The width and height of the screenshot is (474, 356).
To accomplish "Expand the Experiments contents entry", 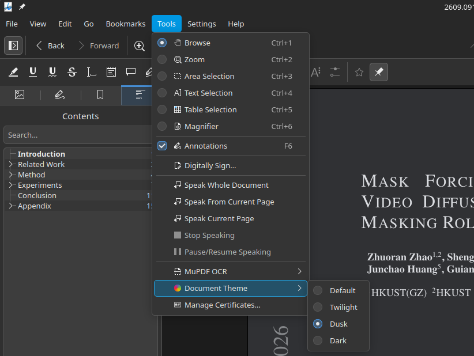I will click(x=10, y=185).
